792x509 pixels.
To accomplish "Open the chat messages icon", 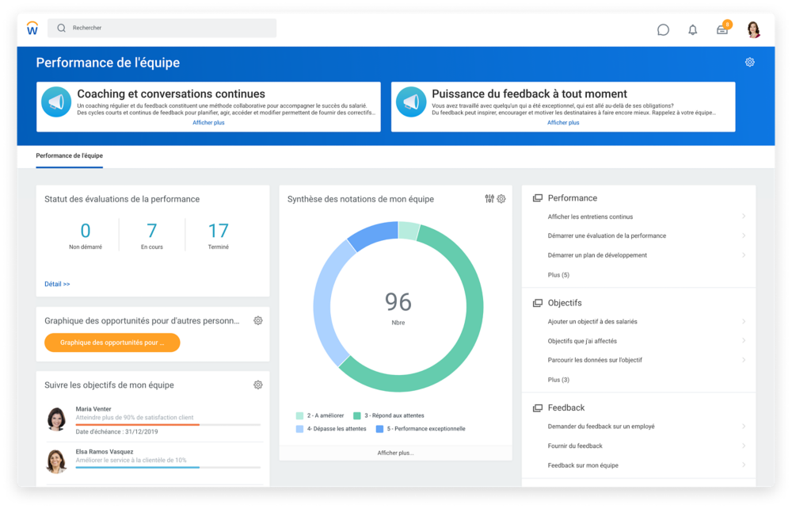I will (x=662, y=29).
